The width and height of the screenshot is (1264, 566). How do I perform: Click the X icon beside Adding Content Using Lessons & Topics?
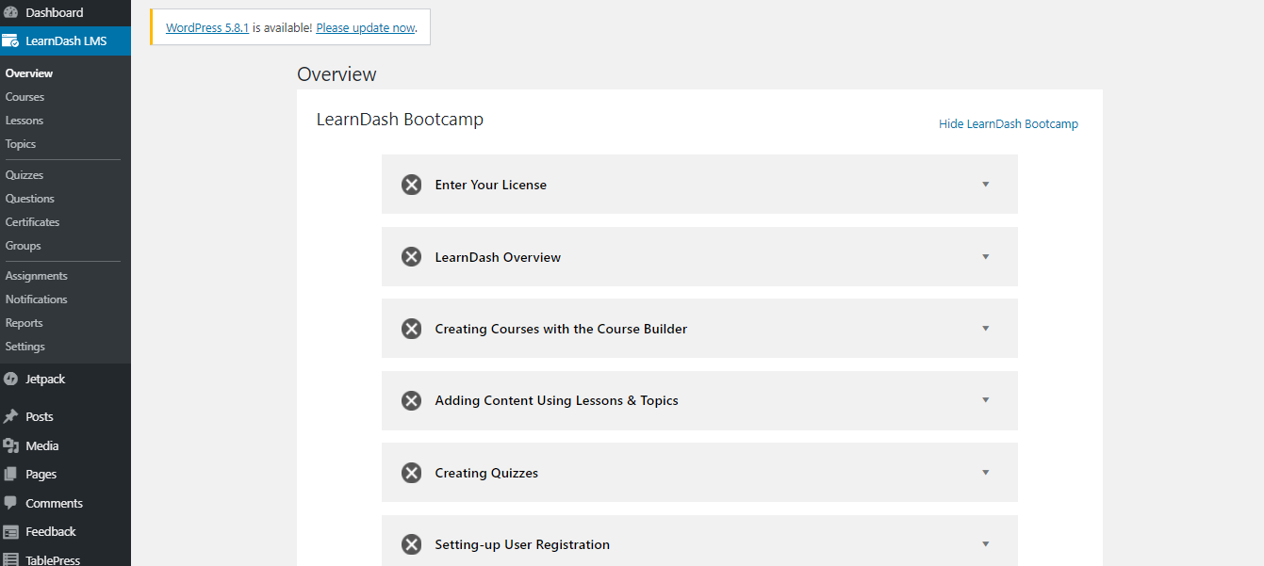pos(412,400)
